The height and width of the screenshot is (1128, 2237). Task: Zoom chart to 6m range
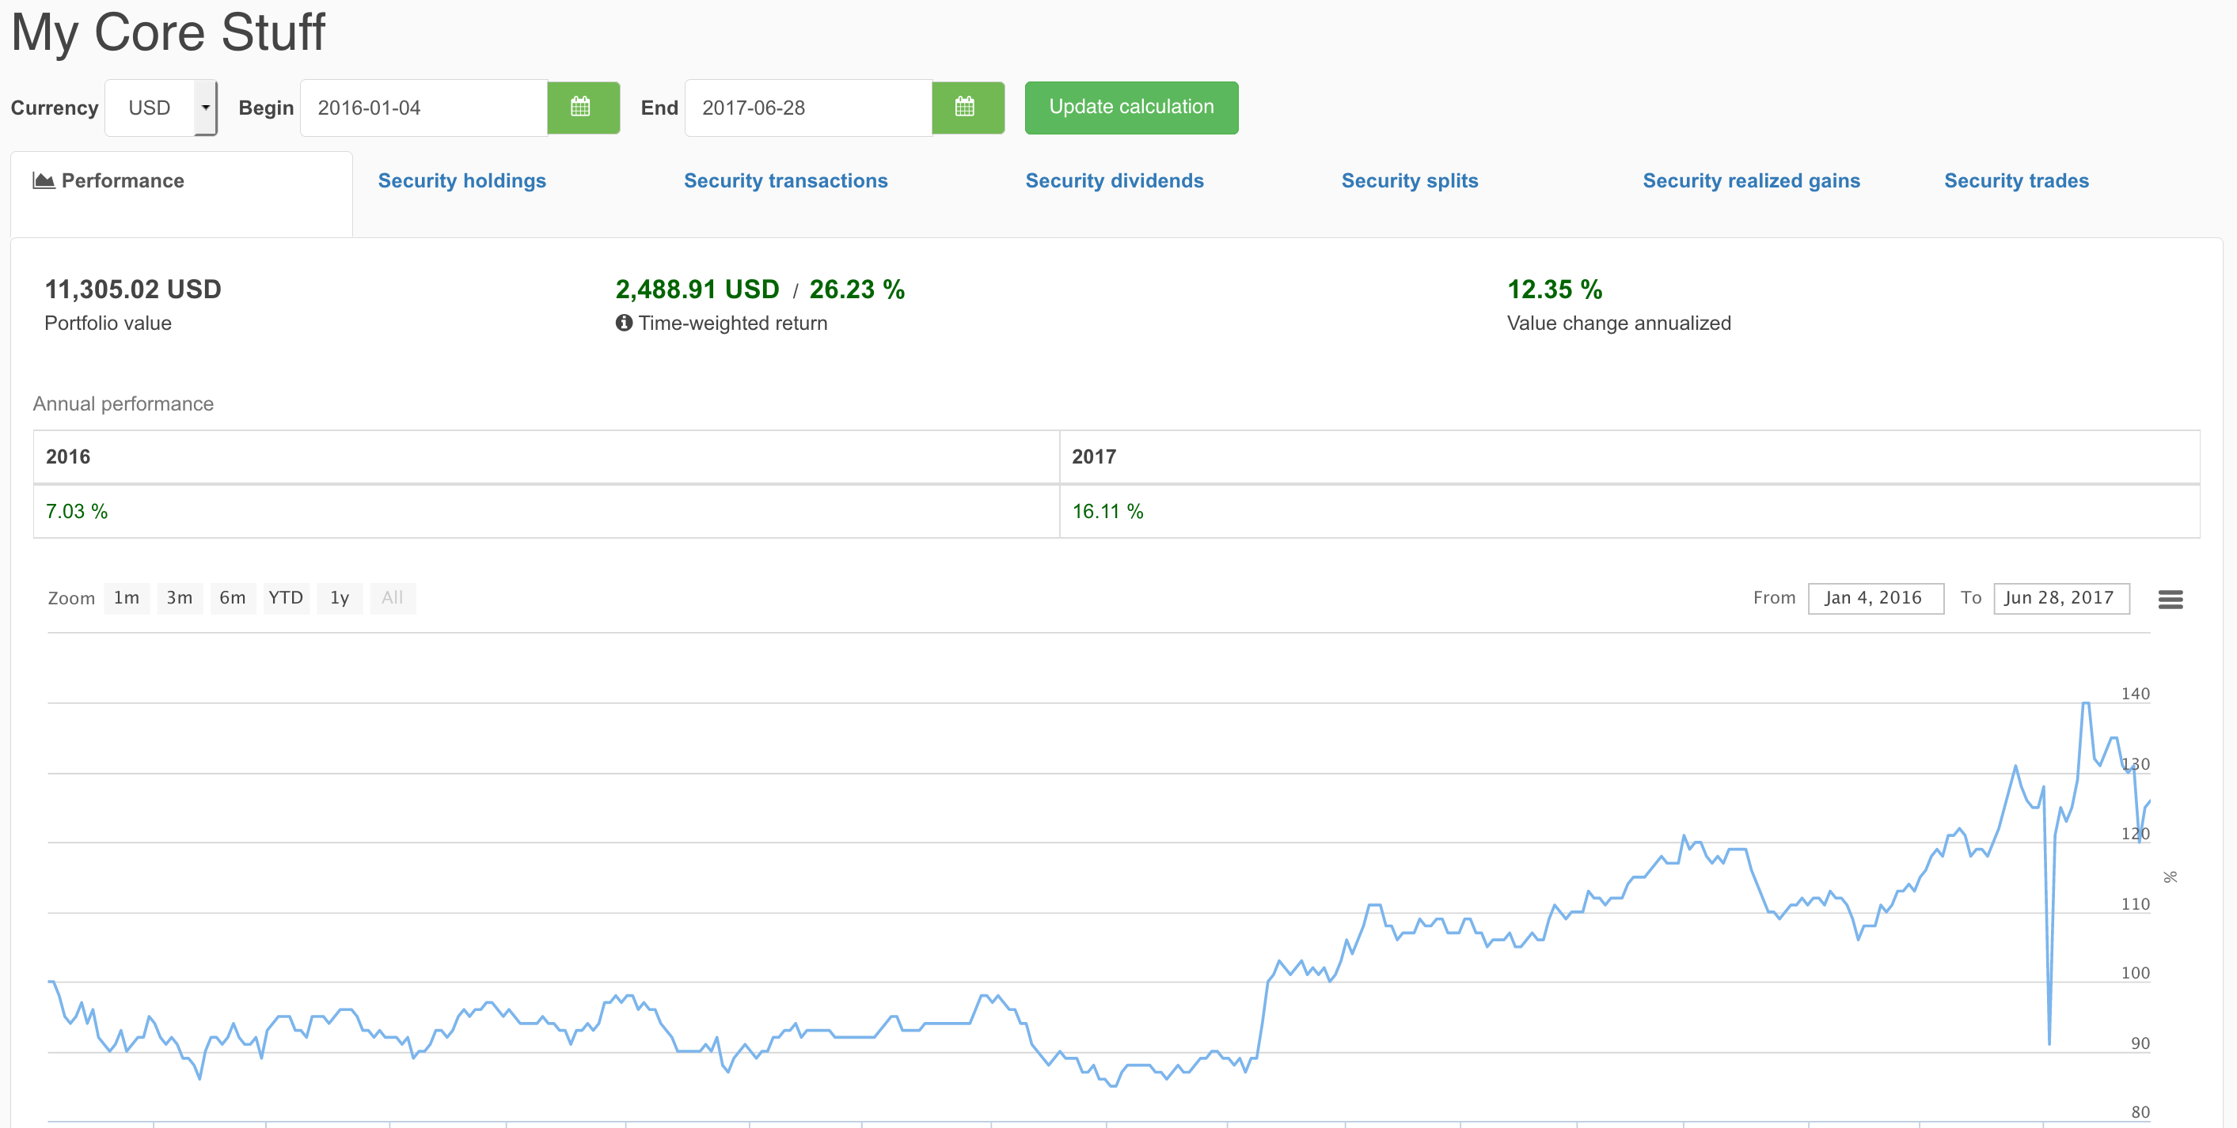click(233, 598)
